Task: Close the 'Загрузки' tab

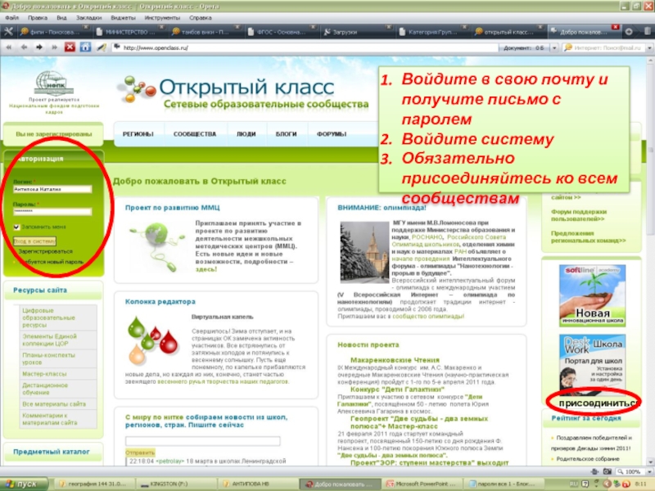Action: pyautogui.click(x=388, y=27)
